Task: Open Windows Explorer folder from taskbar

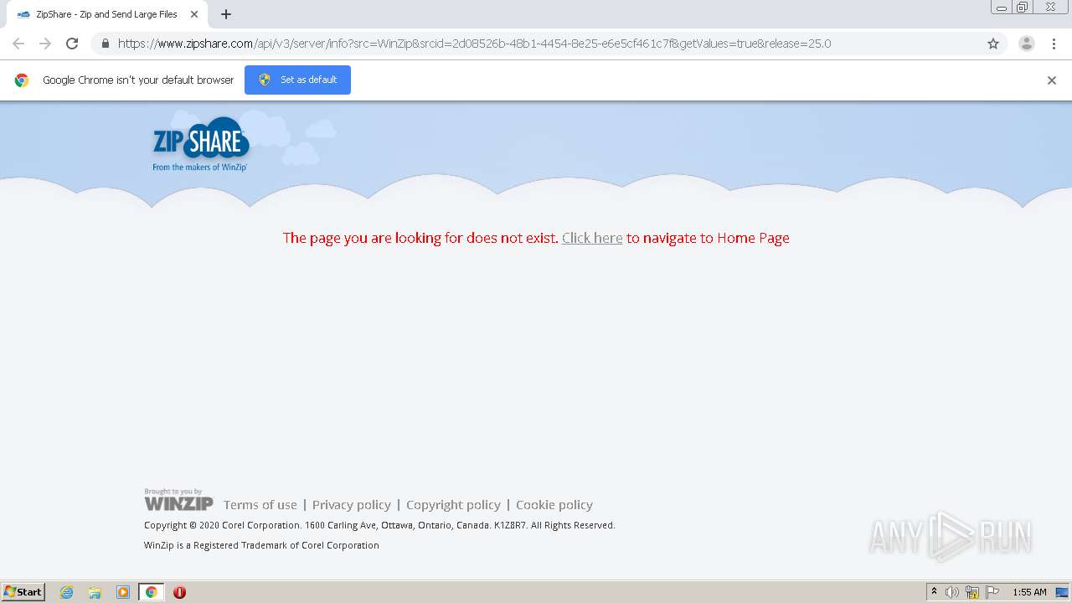Action: tap(95, 592)
